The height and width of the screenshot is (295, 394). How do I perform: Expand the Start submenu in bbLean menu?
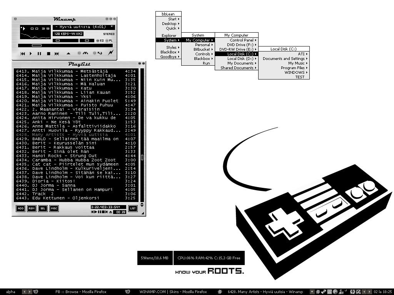169,19
